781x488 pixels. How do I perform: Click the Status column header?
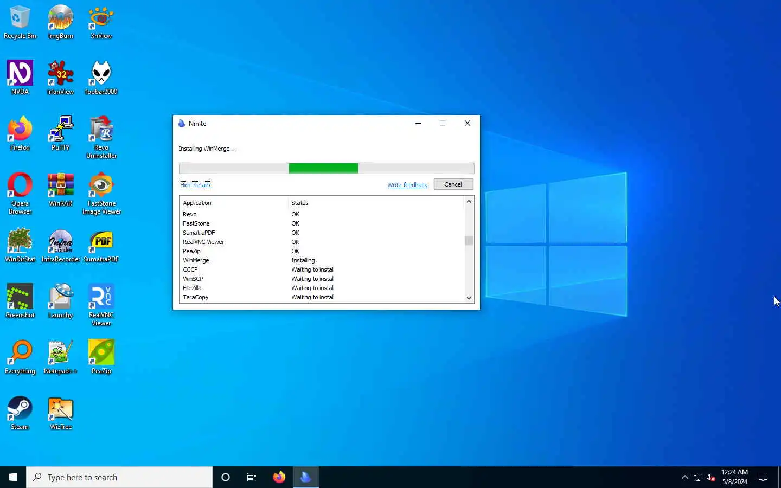(376, 203)
